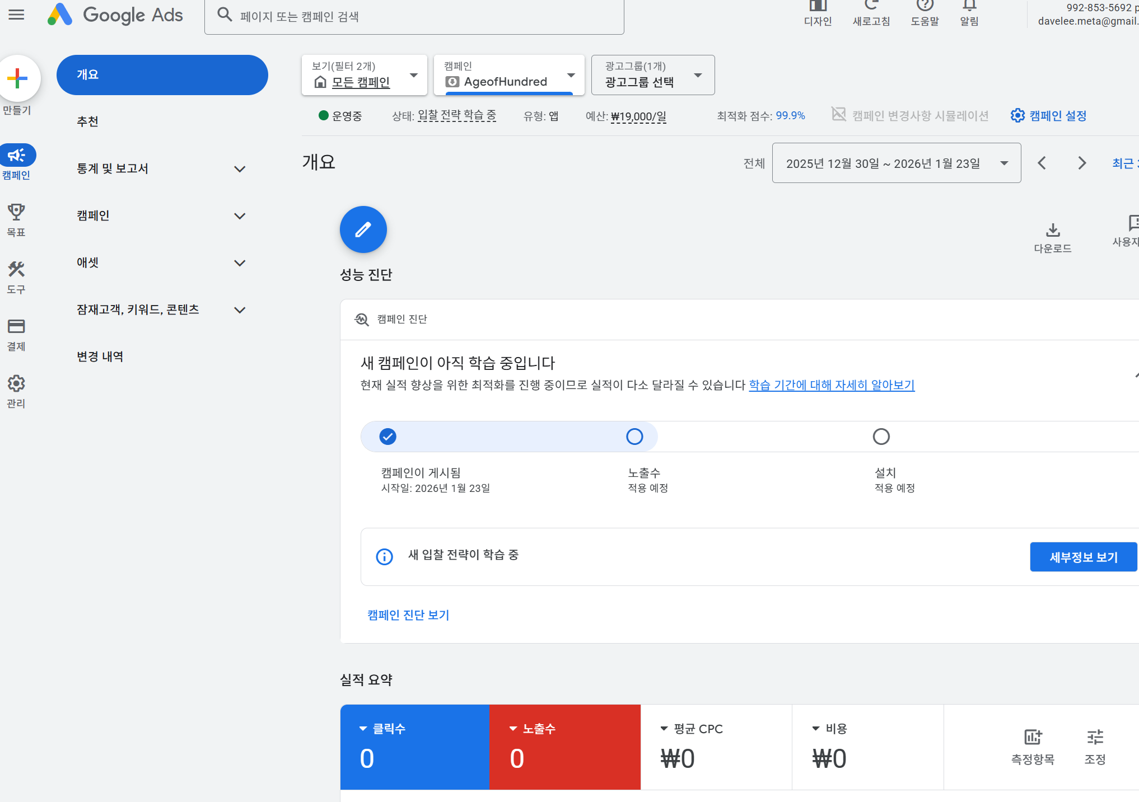Click the 세부정보 보기 button
1139x802 pixels.
(x=1083, y=557)
